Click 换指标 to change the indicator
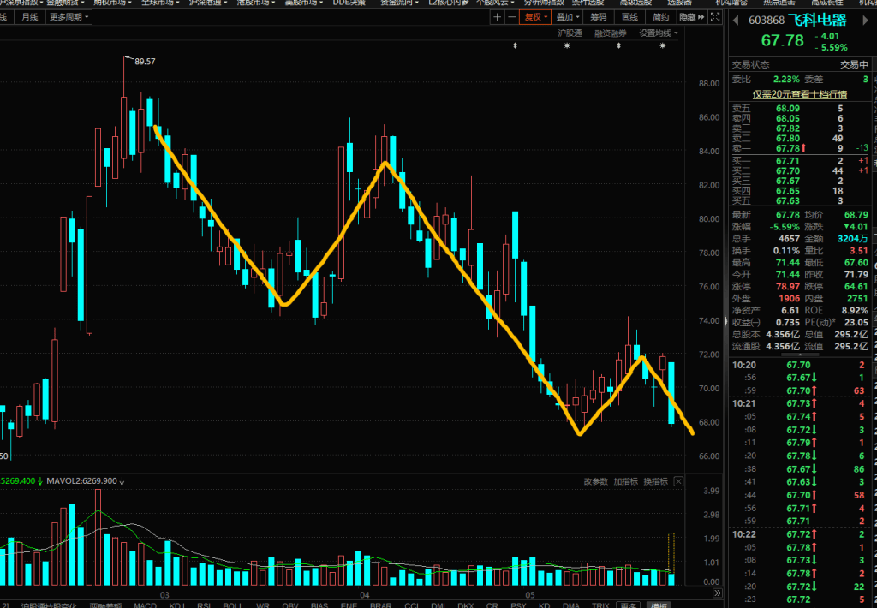 pyautogui.click(x=655, y=481)
